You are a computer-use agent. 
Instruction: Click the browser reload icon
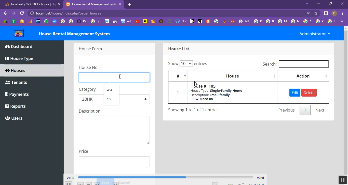tap(22, 13)
